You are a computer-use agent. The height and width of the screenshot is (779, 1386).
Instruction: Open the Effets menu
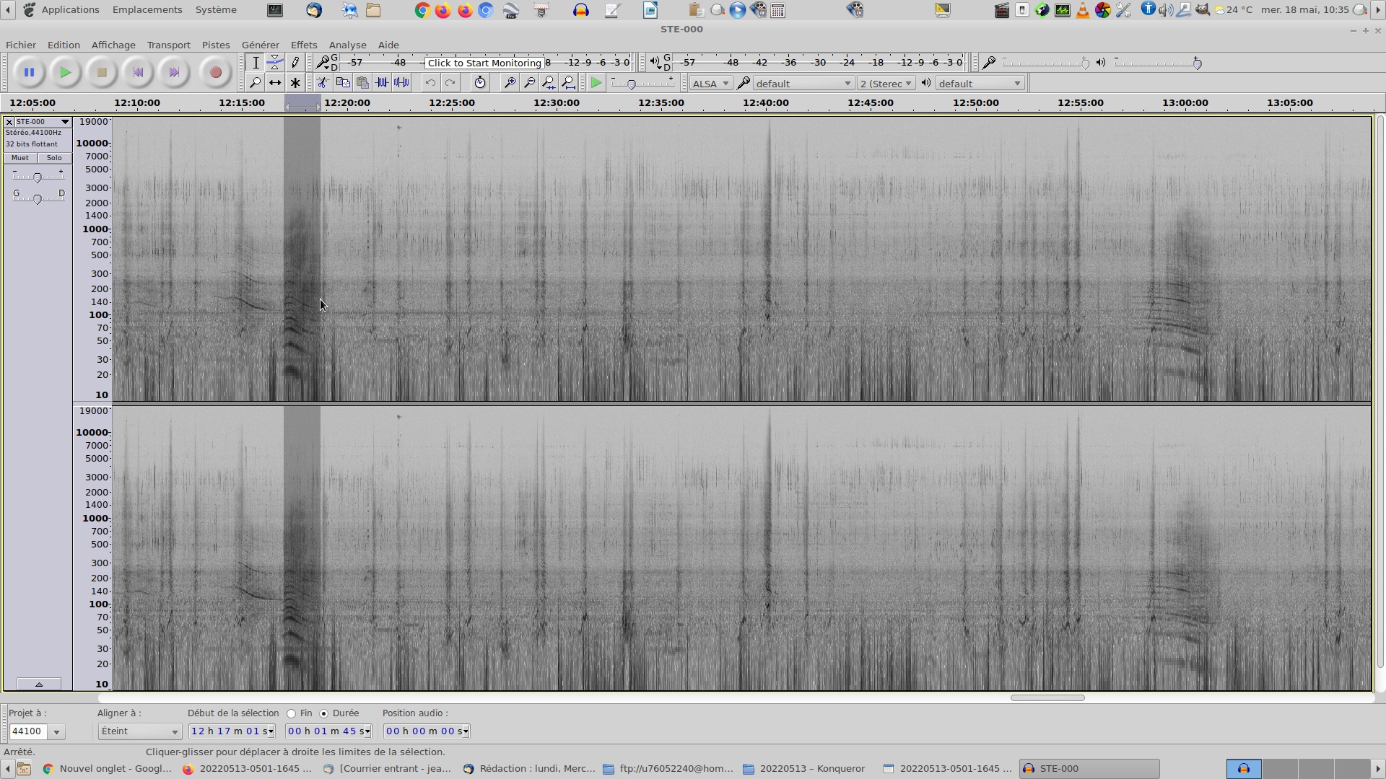[x=303, y=45]
